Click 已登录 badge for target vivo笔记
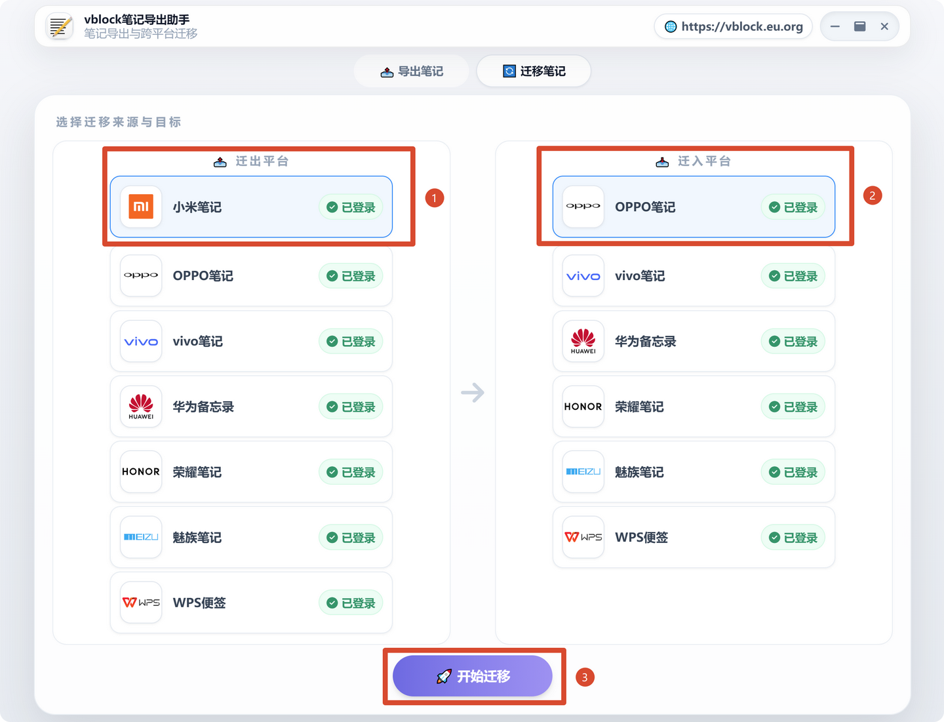The image size is (944, 722). point(793,276)
